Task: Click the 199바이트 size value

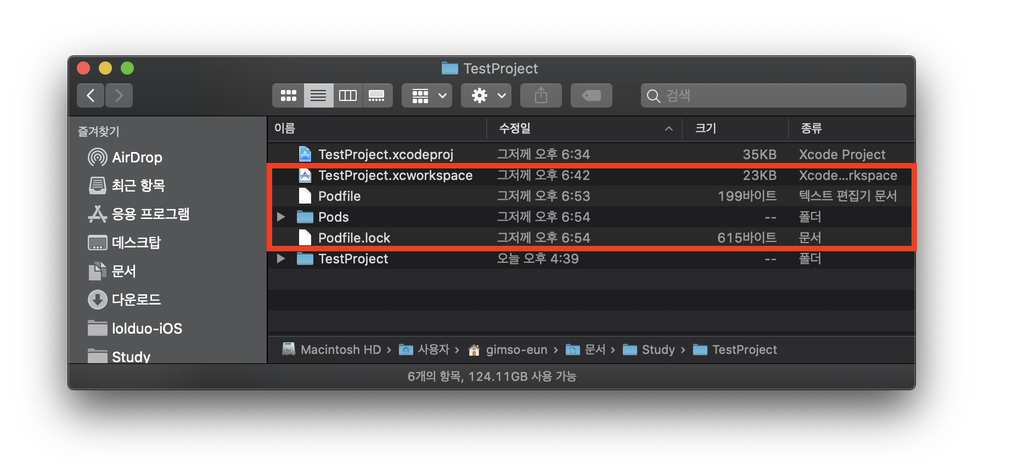Action: (747, 196)
